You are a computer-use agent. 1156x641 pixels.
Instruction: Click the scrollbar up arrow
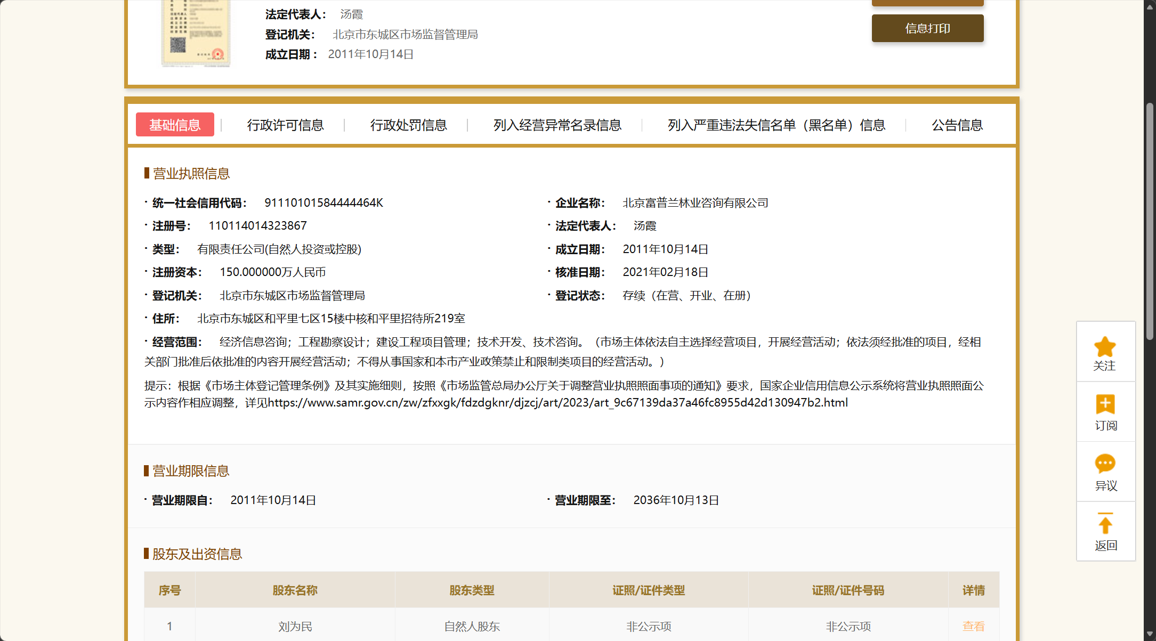point(1150,6)
